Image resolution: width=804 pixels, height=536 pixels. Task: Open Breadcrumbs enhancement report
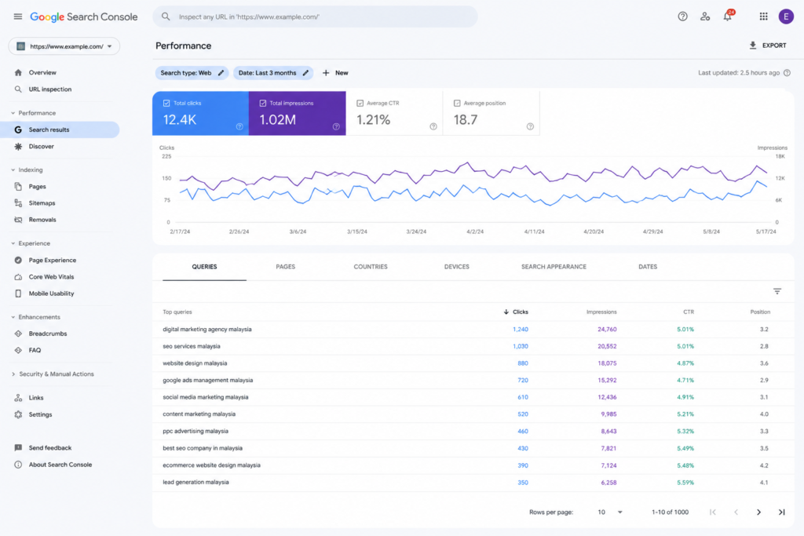click(x=48, y=334)
